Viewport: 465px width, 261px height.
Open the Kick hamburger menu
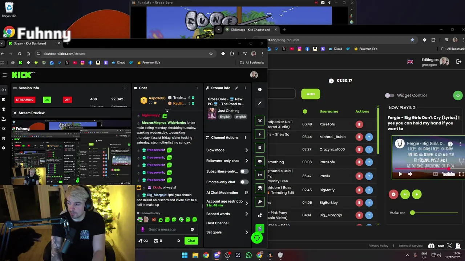[4, 75]
